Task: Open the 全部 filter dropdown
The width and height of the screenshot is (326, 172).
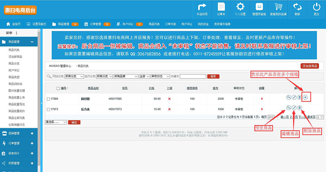Action: pyautogui.click(x=144, y=76)
